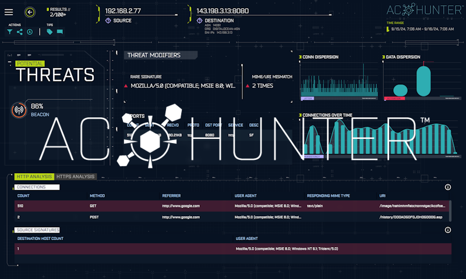Open the Connections info icon
Screen dimensions: 466x279
(448, 187)
